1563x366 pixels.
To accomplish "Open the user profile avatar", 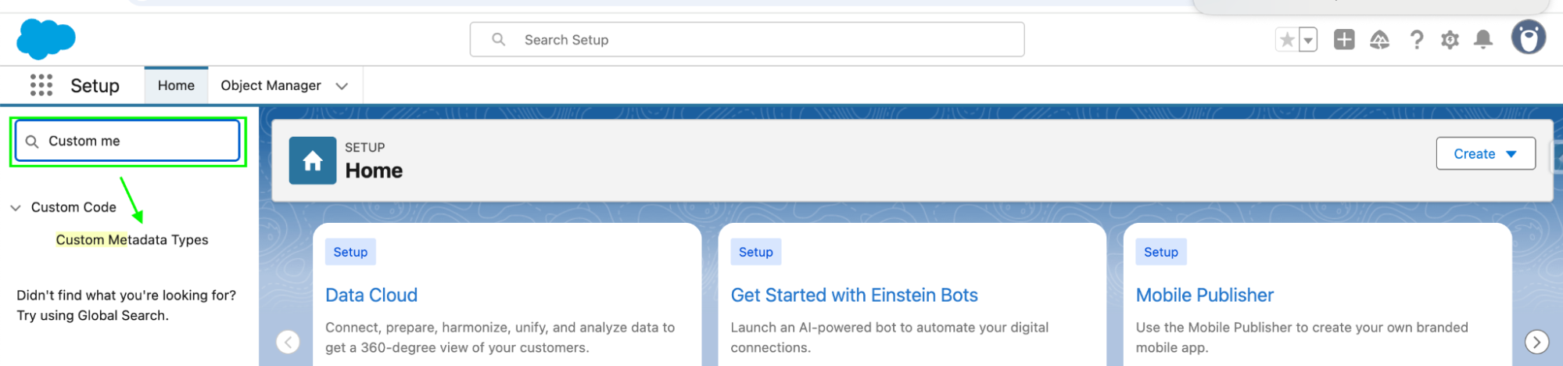I will click(1529, 38).
